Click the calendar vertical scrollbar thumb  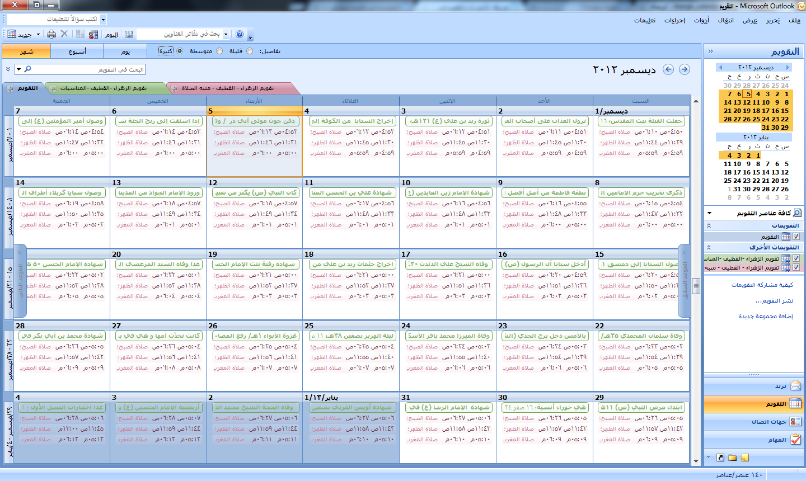[x=696, y=285]
